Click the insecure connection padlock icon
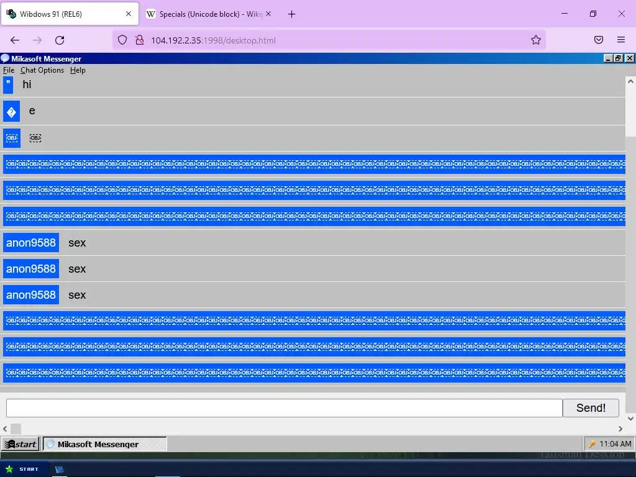The width and height of the screenshot is (636, 477). coord(140,40)
